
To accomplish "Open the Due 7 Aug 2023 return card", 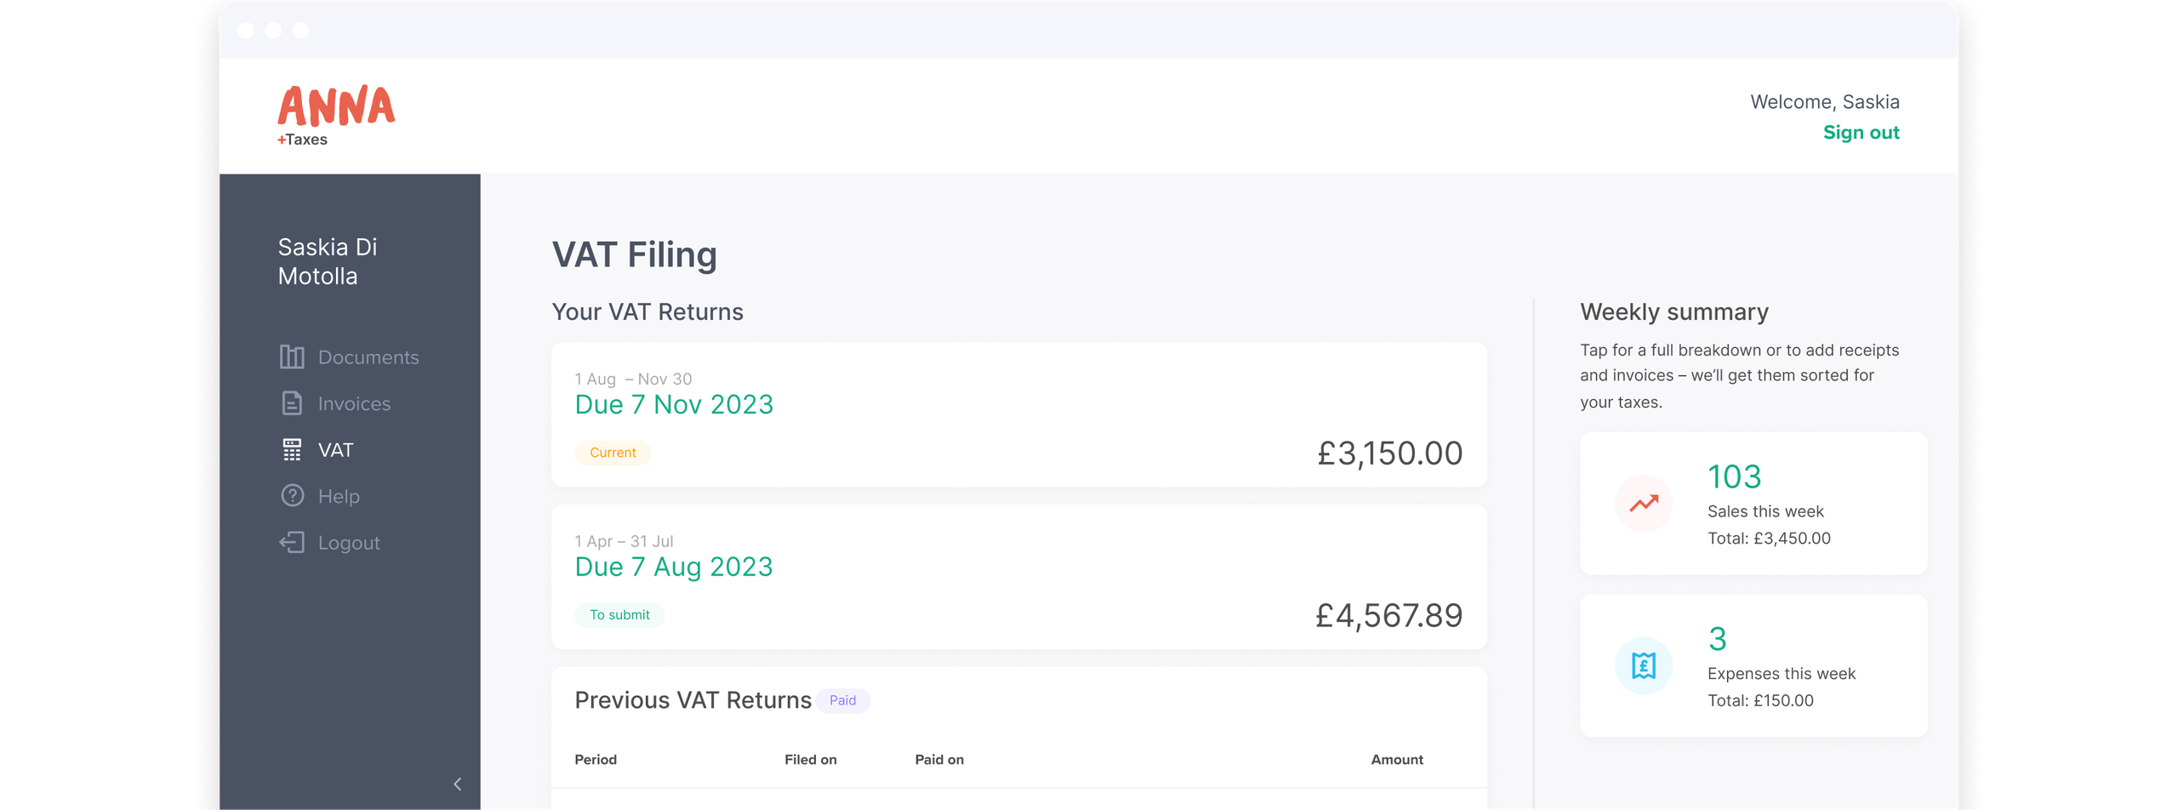I will pos(1018,577).
